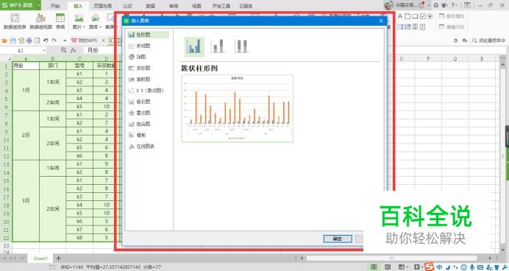Select merged cell 3月
Viewport: 509px width, 271px height.
pyautogui.click(x=26, y=201)
